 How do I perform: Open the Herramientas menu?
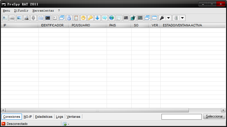coord(43,10)
